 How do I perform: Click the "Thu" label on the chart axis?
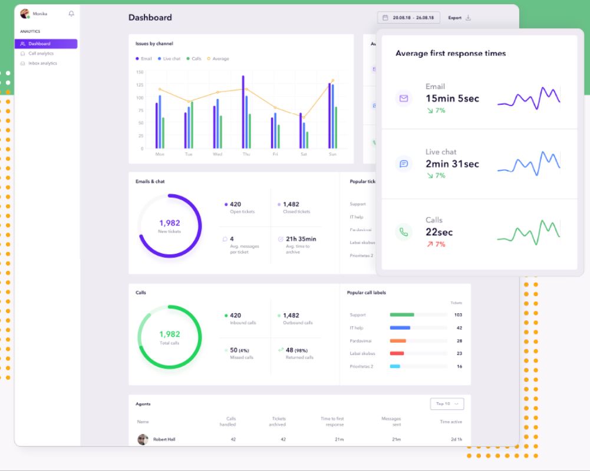[246, 154]
